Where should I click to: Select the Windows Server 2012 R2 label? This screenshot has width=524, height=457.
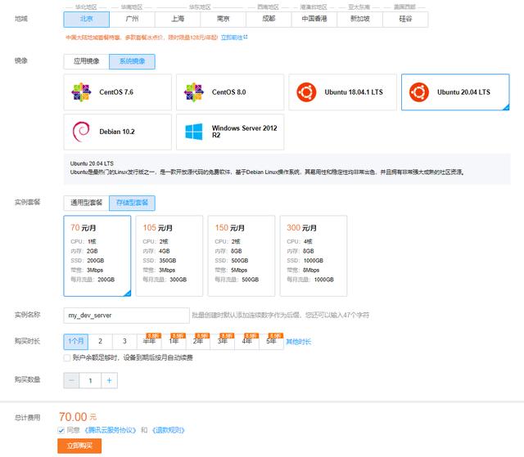244,132
